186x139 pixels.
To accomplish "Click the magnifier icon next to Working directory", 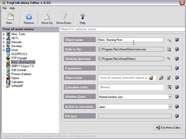I will pos(169,59).
